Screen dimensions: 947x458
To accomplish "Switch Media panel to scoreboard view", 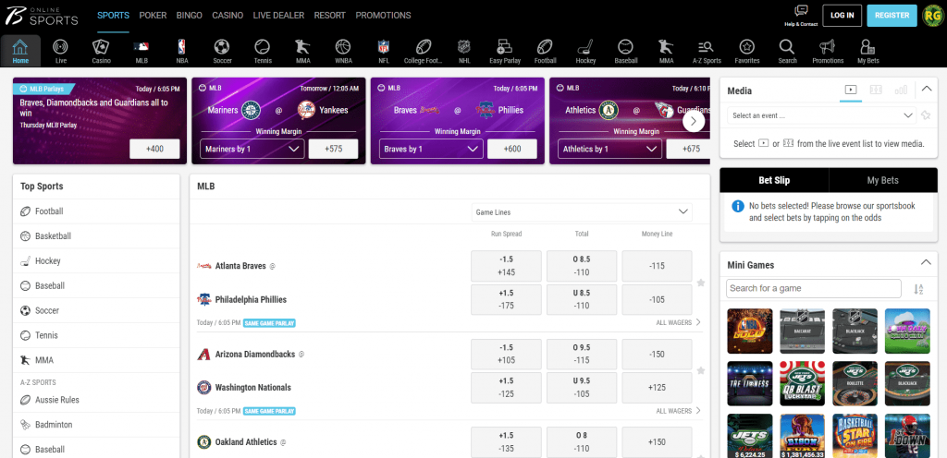I will click(876, 90).
